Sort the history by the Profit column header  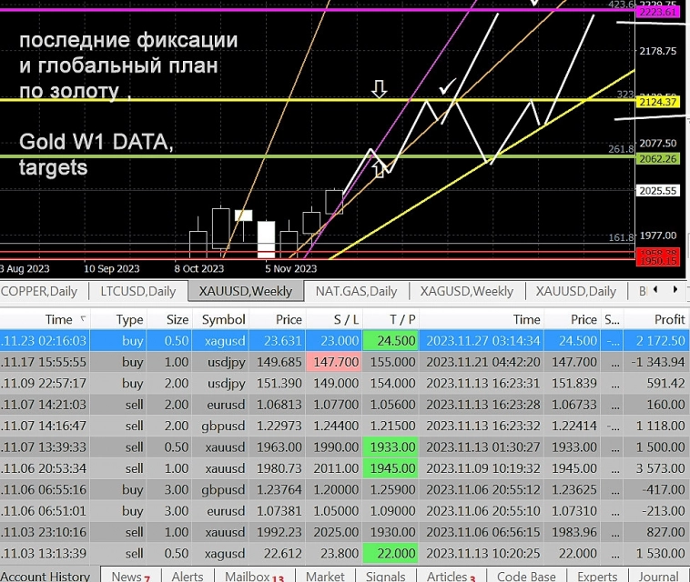tap(669, 319)
